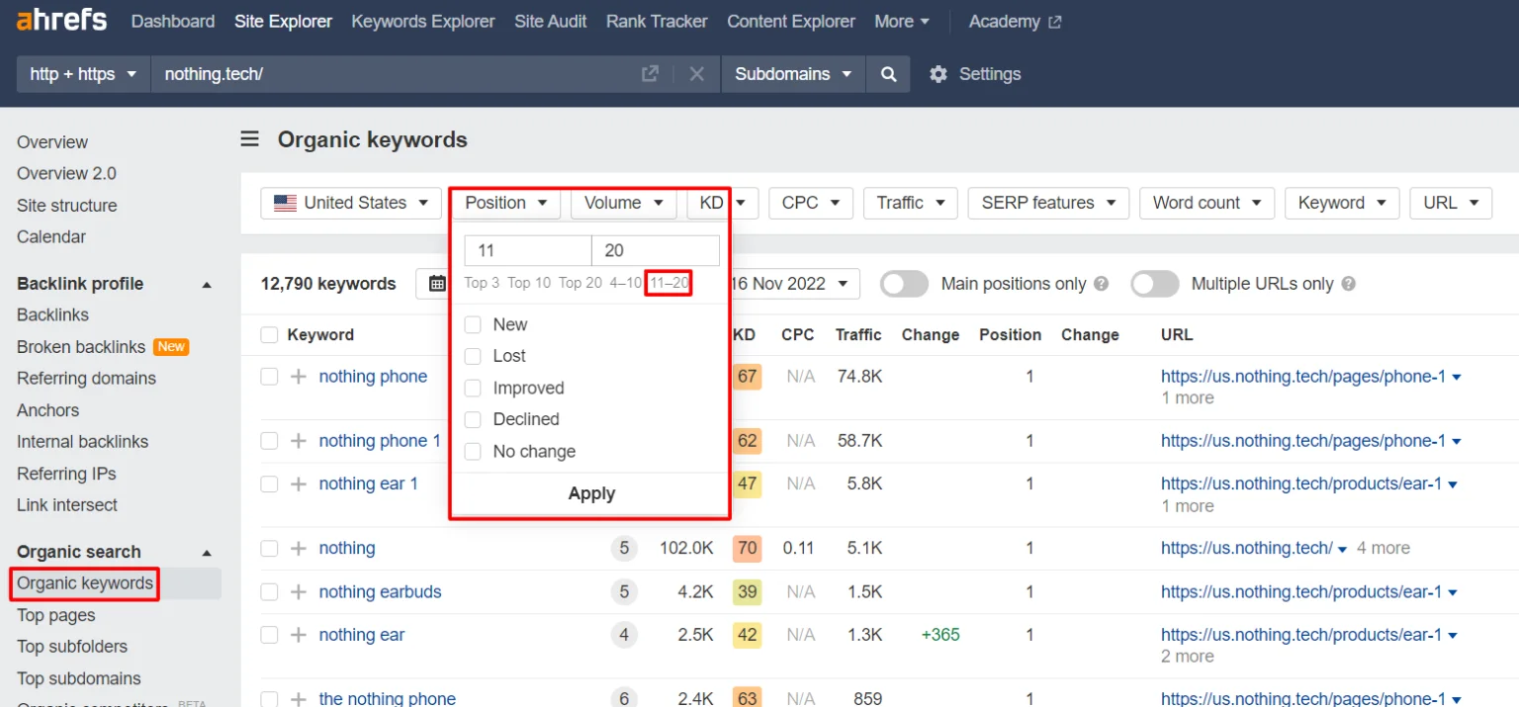Open the SERP features dropdown
The height and width of the screenshot is (707, 1519).
coord(1048,203)
